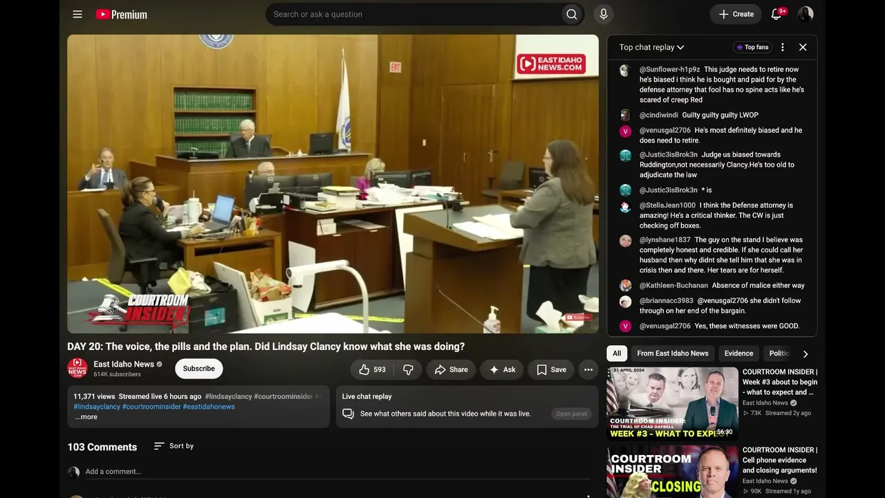Screen dimensions: 885x498
Task: Go to YouTube Premium home logo
Action: click(x=122, y=15)
